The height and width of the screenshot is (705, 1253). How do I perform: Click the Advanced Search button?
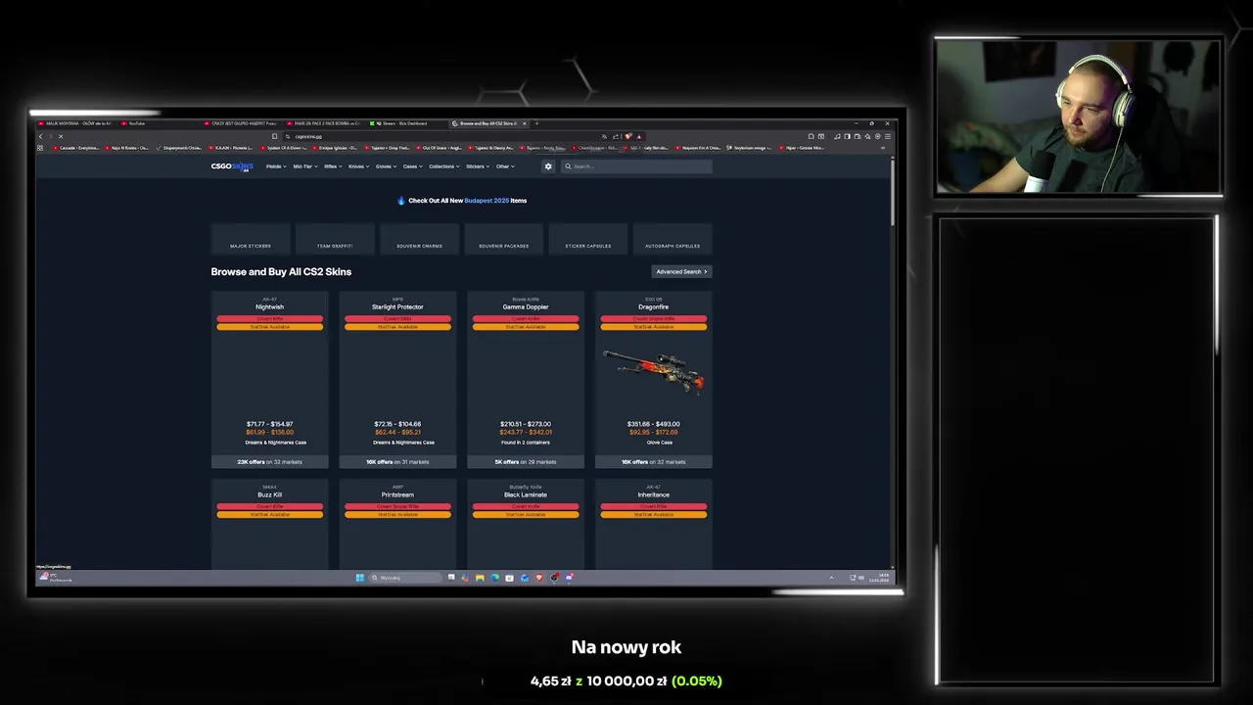point(681,271)
